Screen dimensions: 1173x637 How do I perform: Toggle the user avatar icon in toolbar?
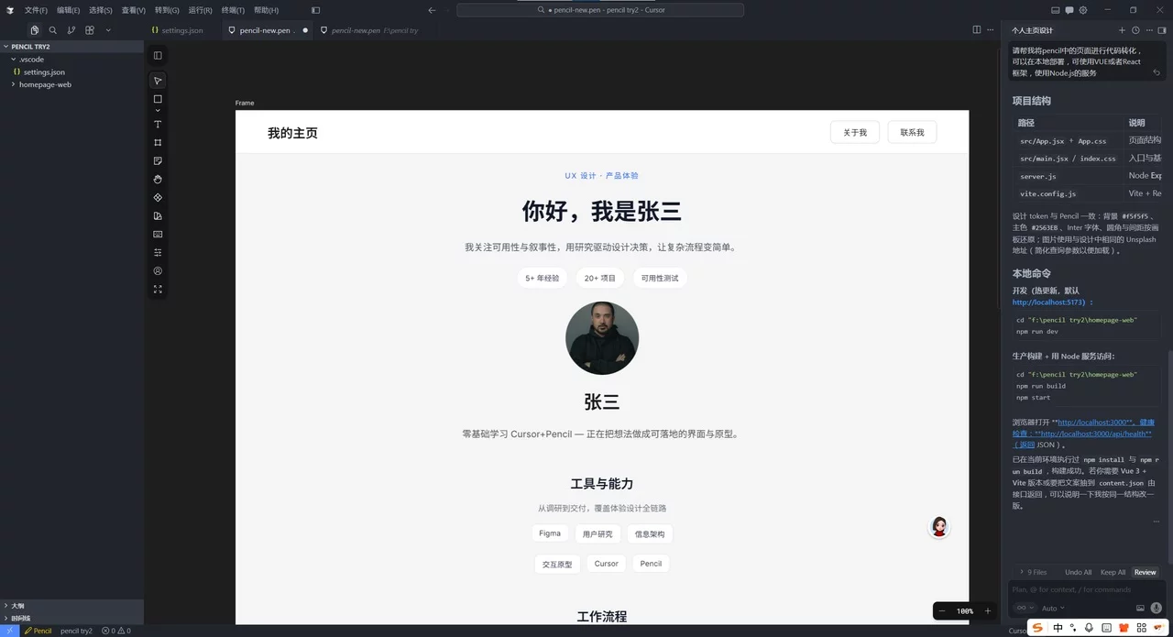coord(157,270)
